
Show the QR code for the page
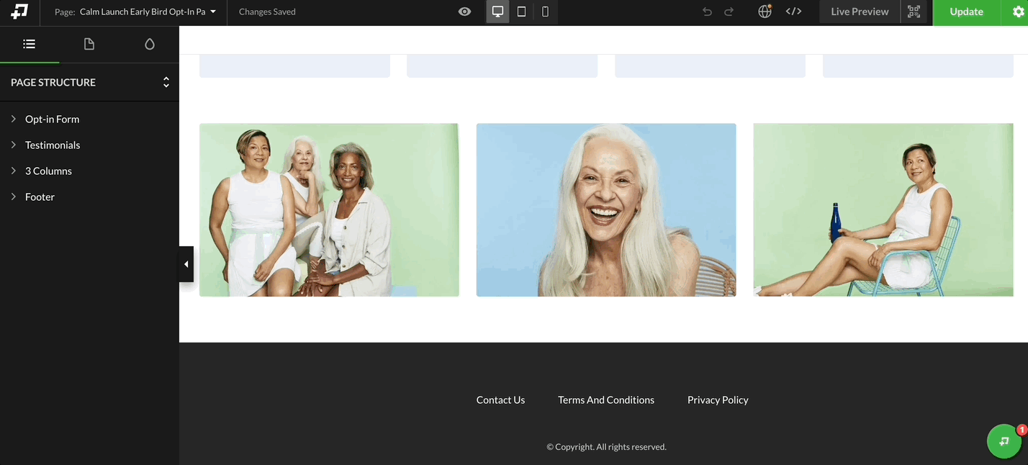[914, 12]
